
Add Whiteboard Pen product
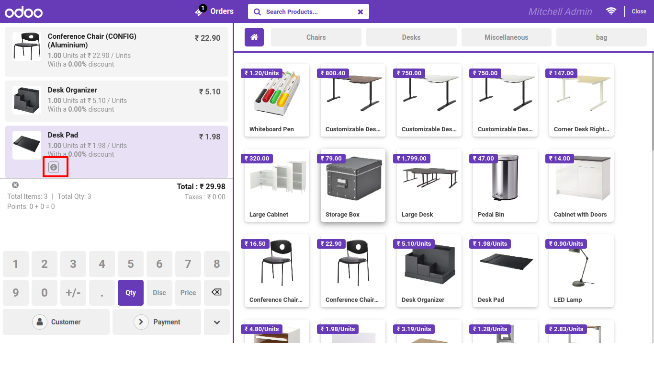(277, 100)
